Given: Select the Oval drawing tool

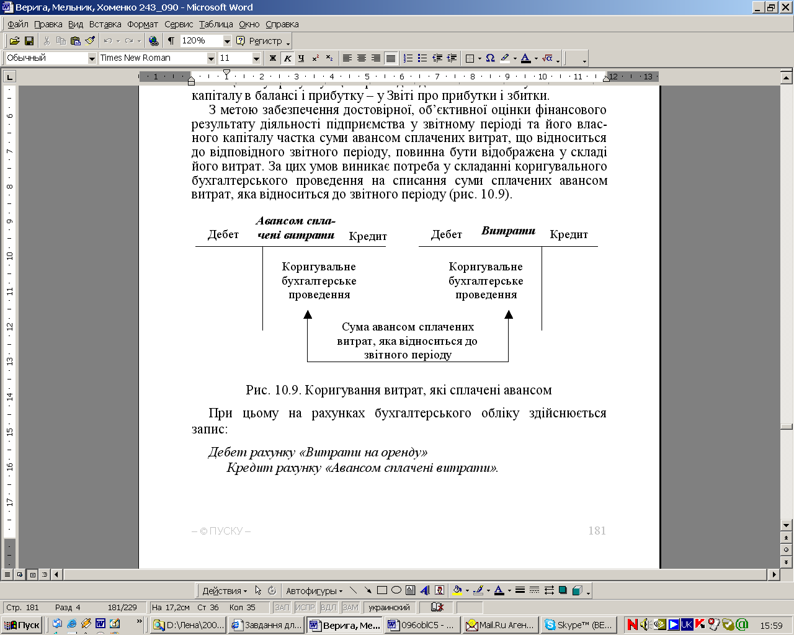Looking at the screenshot, I should (x=396, y=590).
